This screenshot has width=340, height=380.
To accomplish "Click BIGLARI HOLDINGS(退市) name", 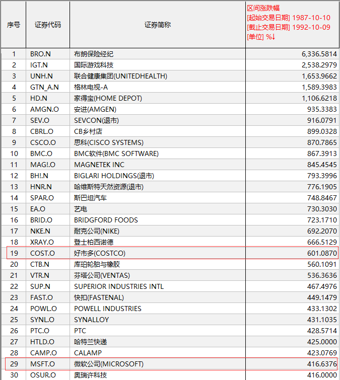I will coord(114,176).
